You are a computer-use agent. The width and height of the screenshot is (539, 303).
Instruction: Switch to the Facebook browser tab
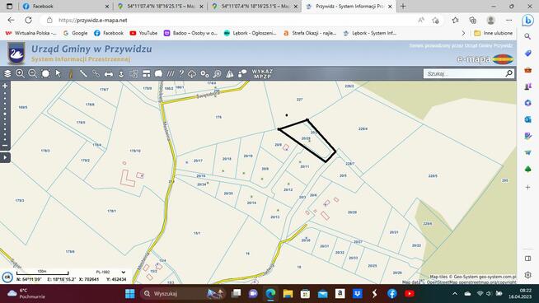pos(65,7)
